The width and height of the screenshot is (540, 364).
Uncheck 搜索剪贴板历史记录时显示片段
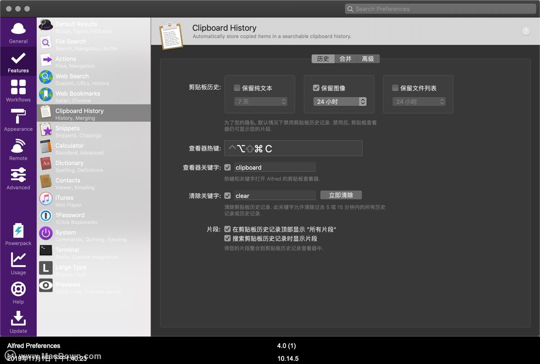click(x=227, y=238)
